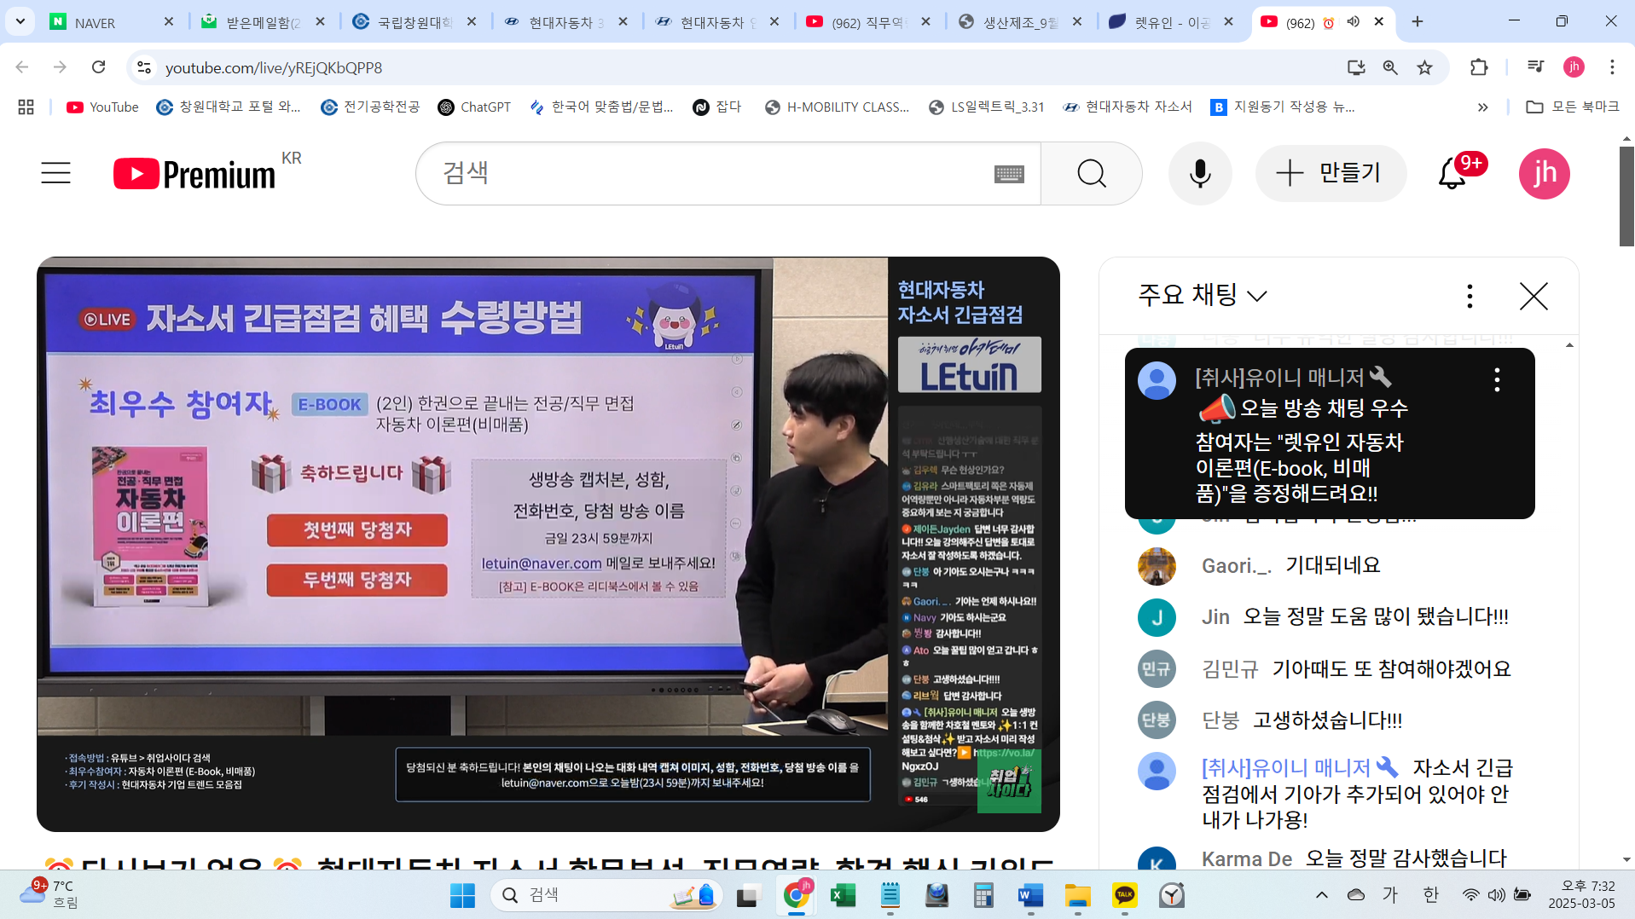Open notifications bell with 9+ badge
1635x919 pixels.
tap(1452, 173)
